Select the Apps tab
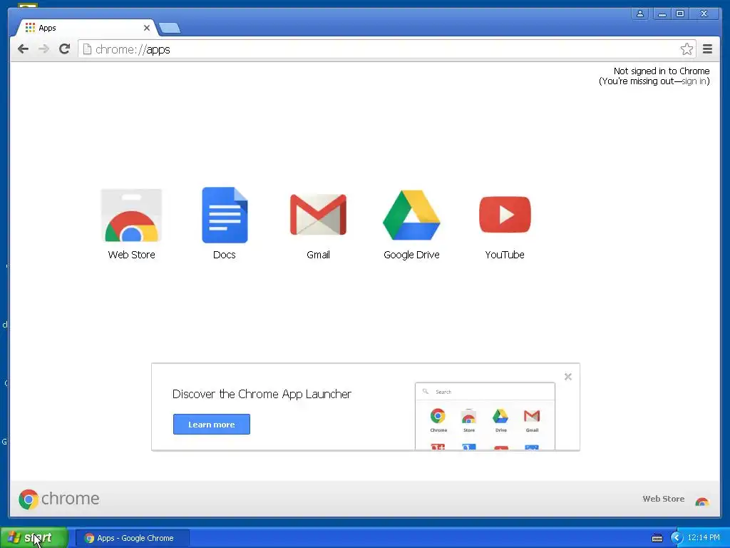This screenshot has height=548, width=730. pyautogui.click(x=86, y=28)
